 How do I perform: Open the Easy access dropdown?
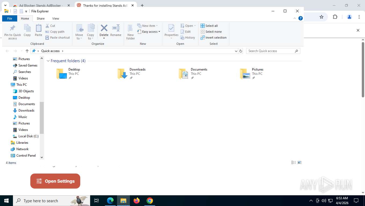tap(149, 32)
